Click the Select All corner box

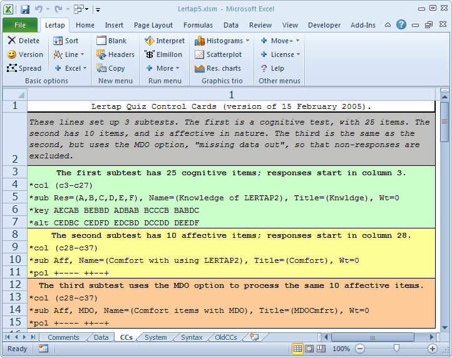[15, 95]
